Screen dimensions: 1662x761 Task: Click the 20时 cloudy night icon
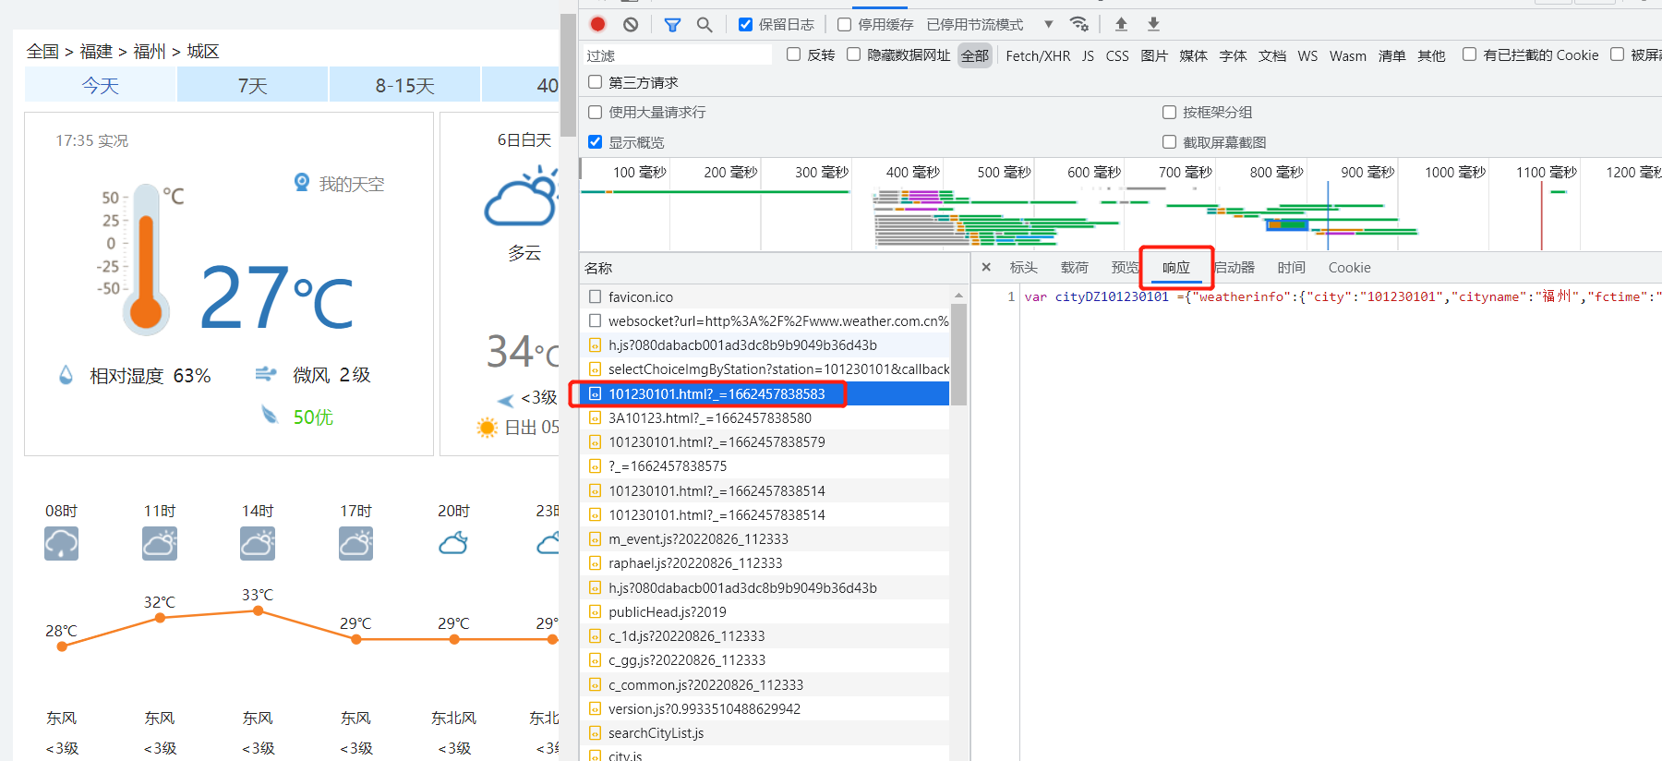[453, 543]
